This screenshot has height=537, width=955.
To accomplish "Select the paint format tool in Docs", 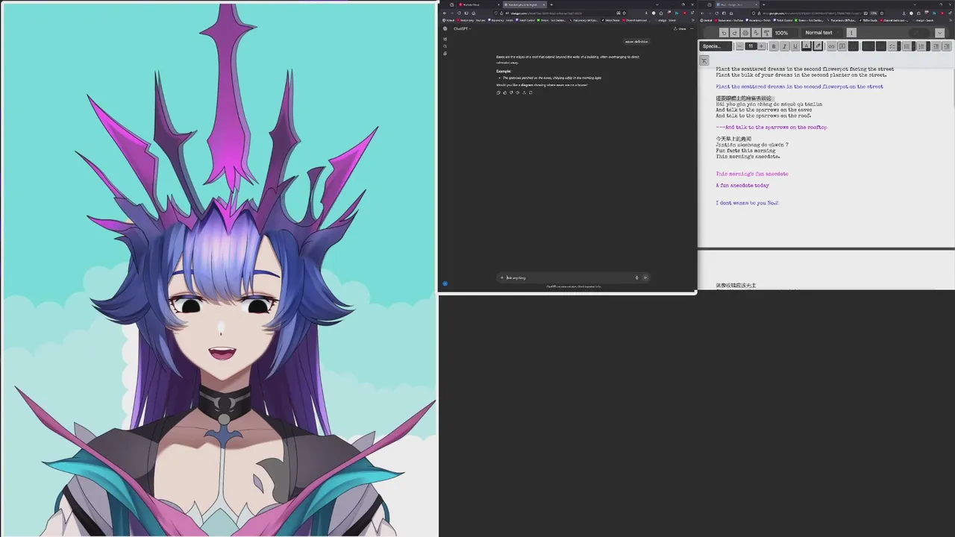I will click(x=767, y=33).
